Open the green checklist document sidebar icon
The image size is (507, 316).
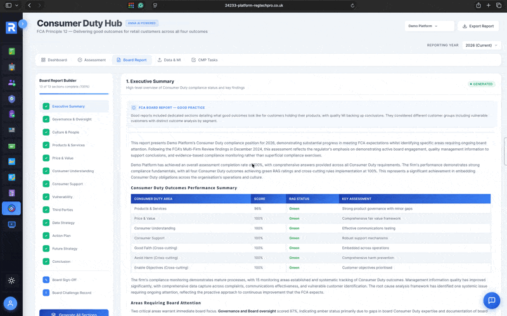coord(11,51)
